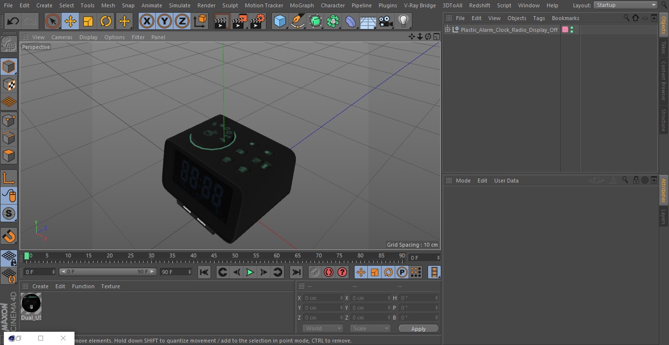Click the pink layer color swatch

click(x=565, y=30)
